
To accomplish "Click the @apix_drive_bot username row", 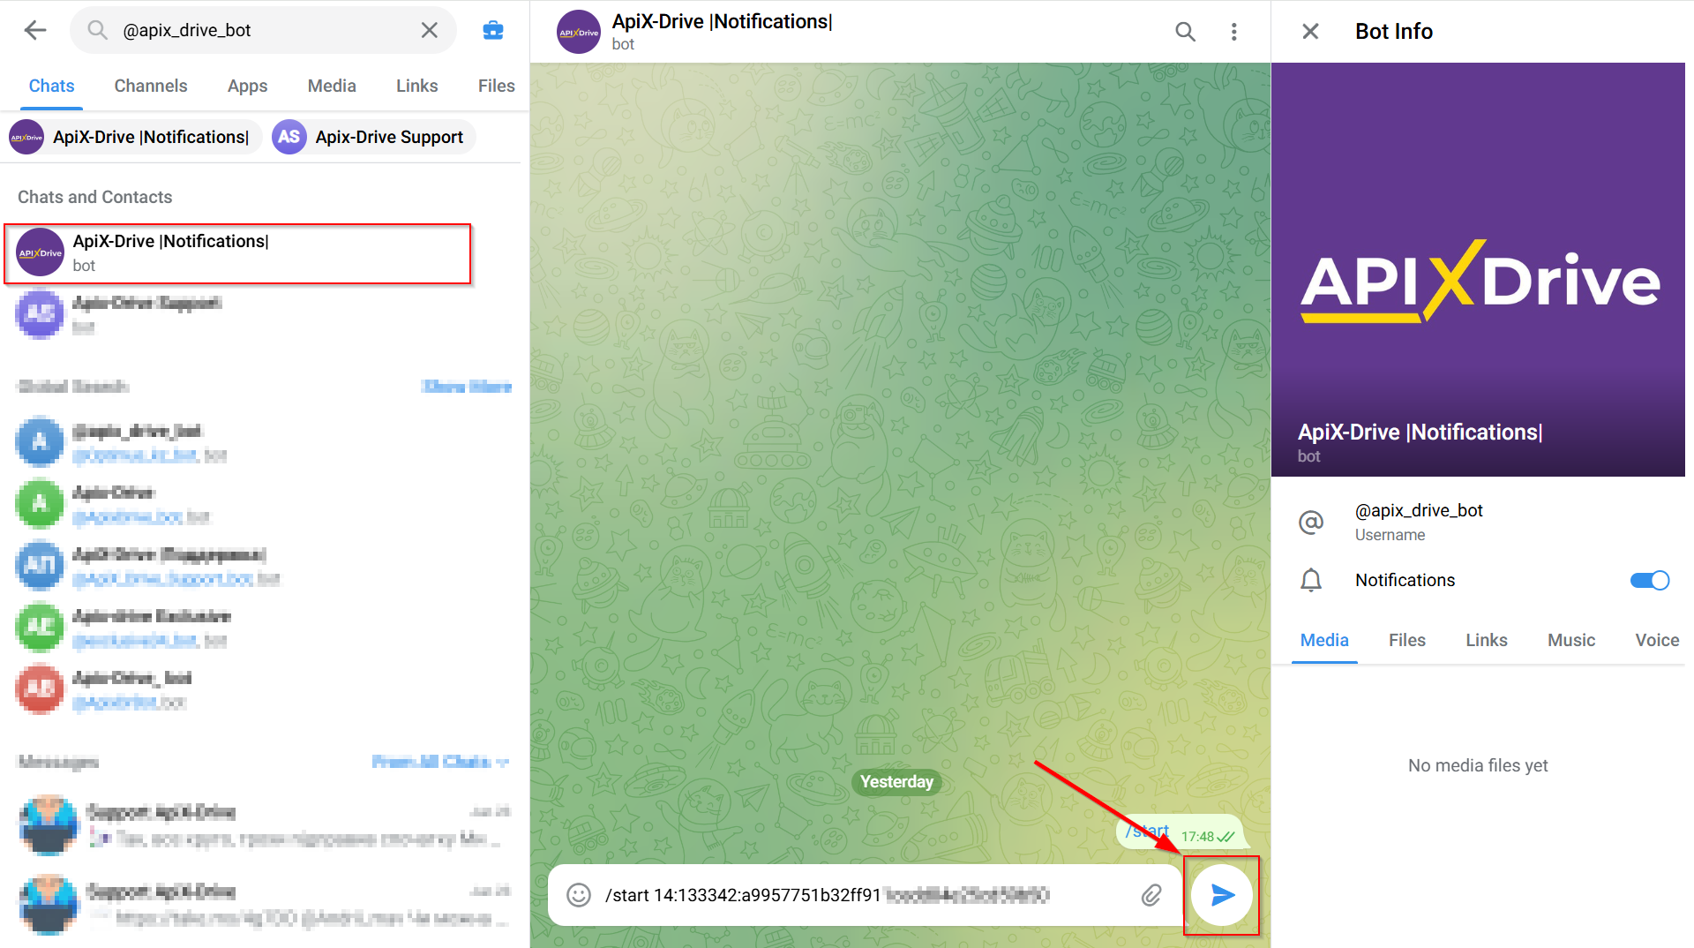I will click(x=1478, y=522).
